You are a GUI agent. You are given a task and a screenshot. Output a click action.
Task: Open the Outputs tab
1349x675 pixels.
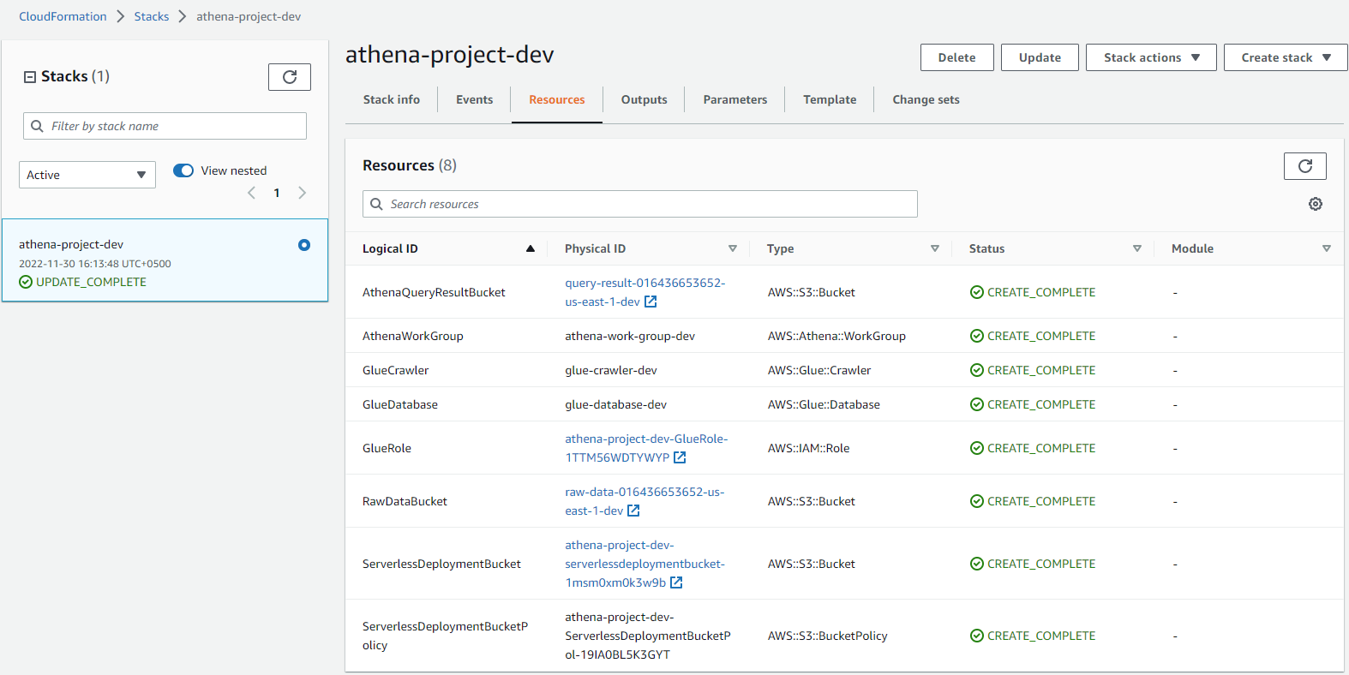(x=645, y=99)
